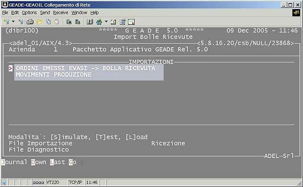Click the Down command at screen bottom
The image size is (303, 187).
click(x=39, y=162)
